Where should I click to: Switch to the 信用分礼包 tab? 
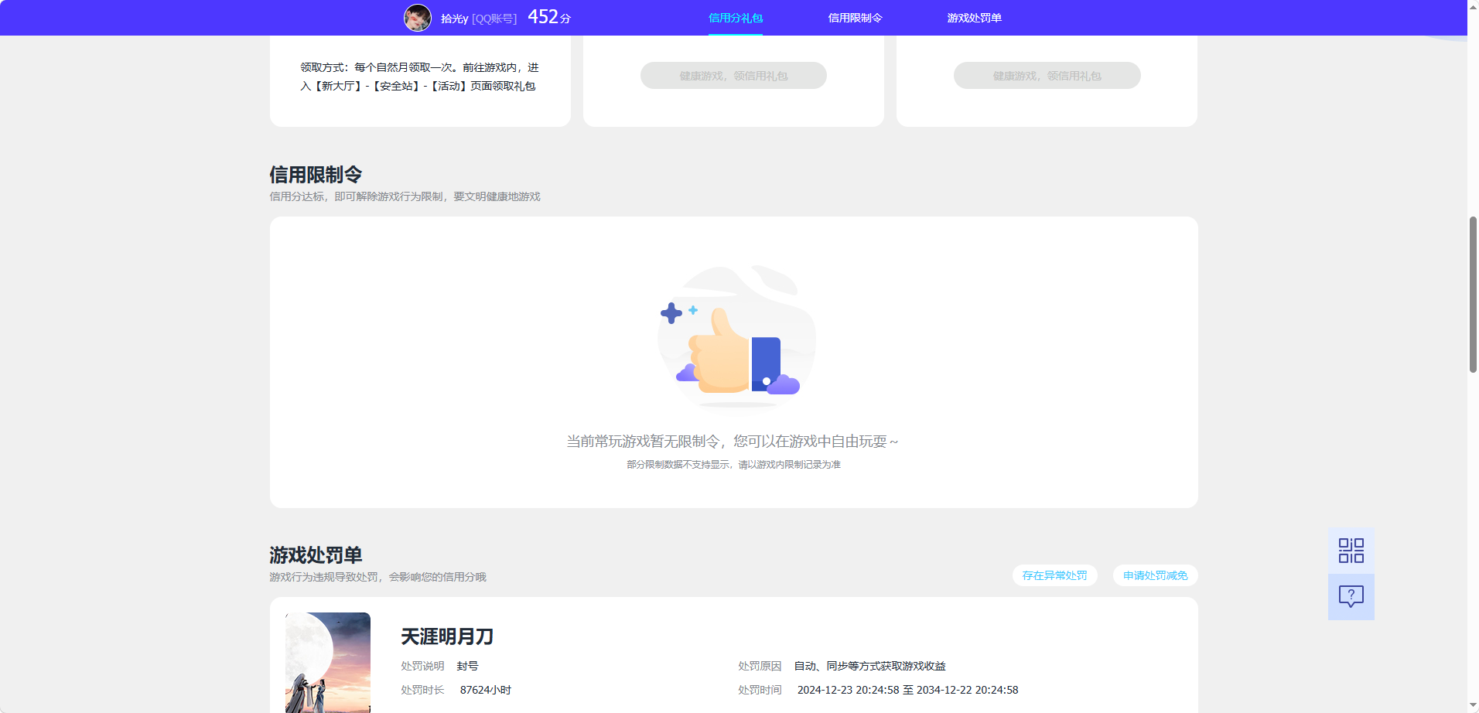[x=736, y=18]
